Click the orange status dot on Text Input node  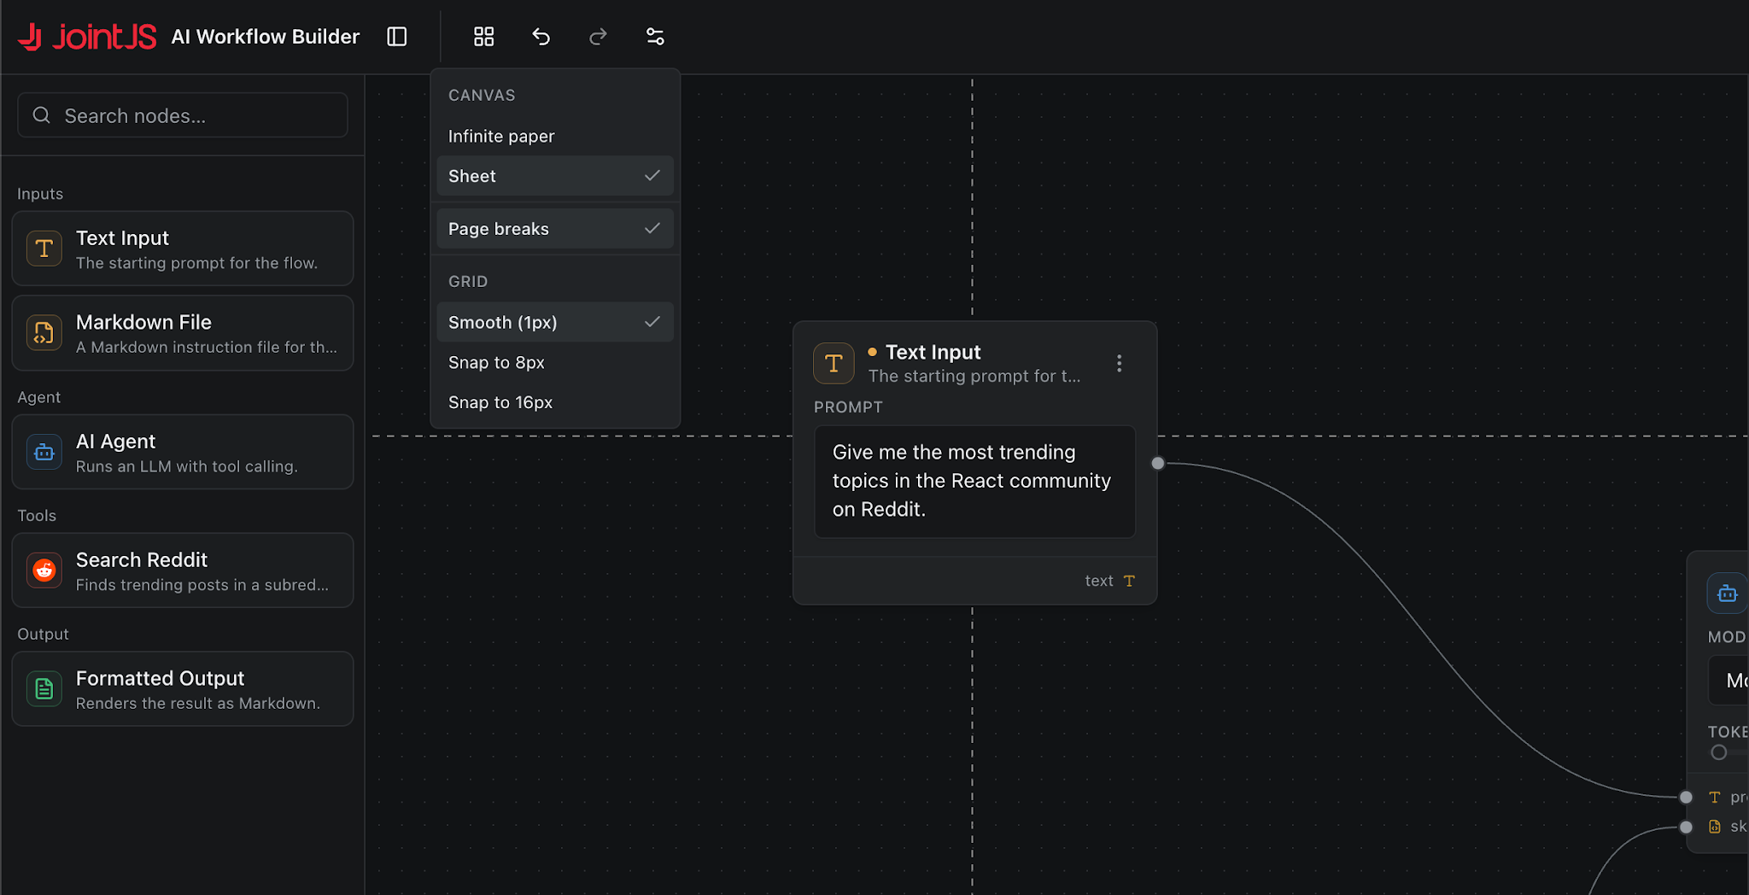coord(872,352)
